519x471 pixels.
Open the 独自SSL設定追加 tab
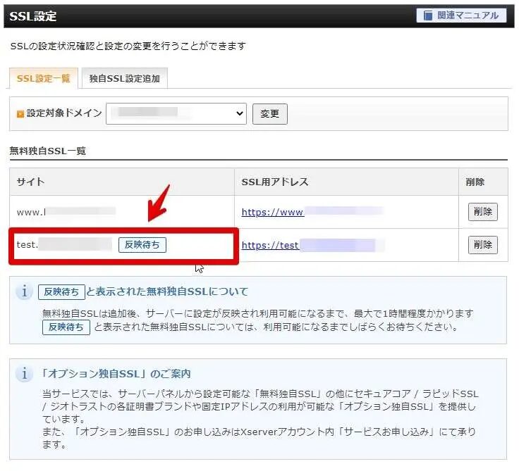click(x=124, y=79)
